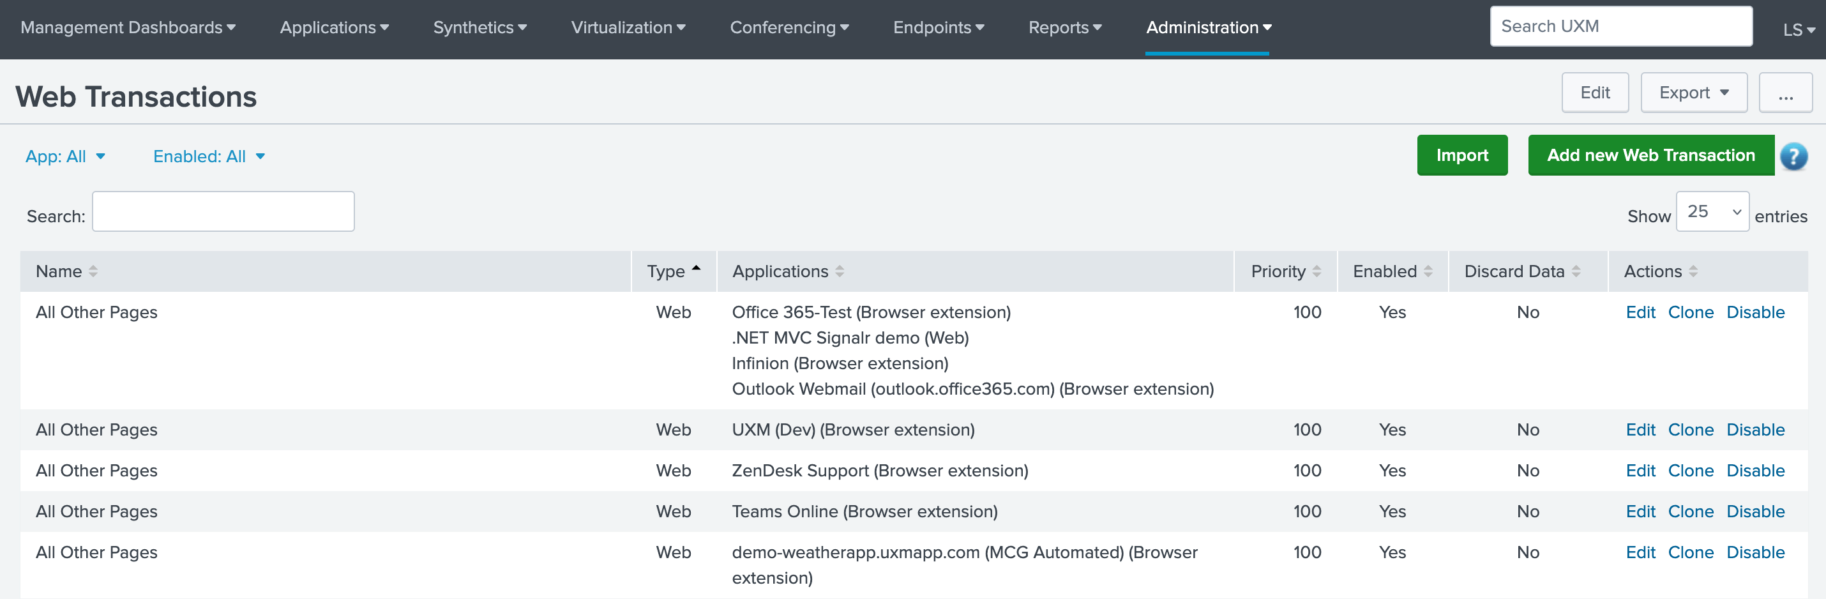
Task: Expand the Enabled: All filter dropdown
Action: click(208, 156)
